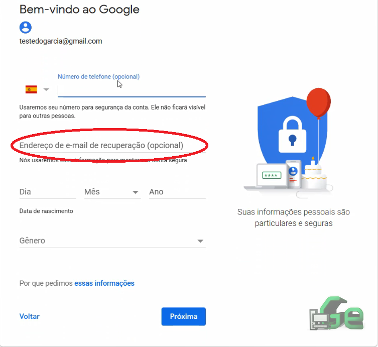The image size is (378, 347).
Task: Go back with the Voltar link
Action: [x=30, y=316]
